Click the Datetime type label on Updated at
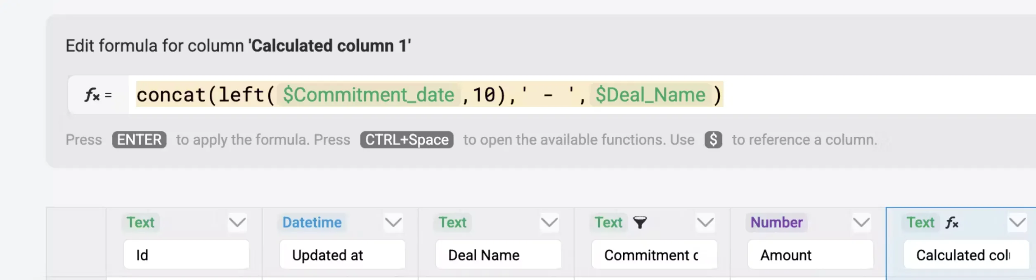This screenshot has width=1036, height=280. pyautogui.click(x=312, y=222)
